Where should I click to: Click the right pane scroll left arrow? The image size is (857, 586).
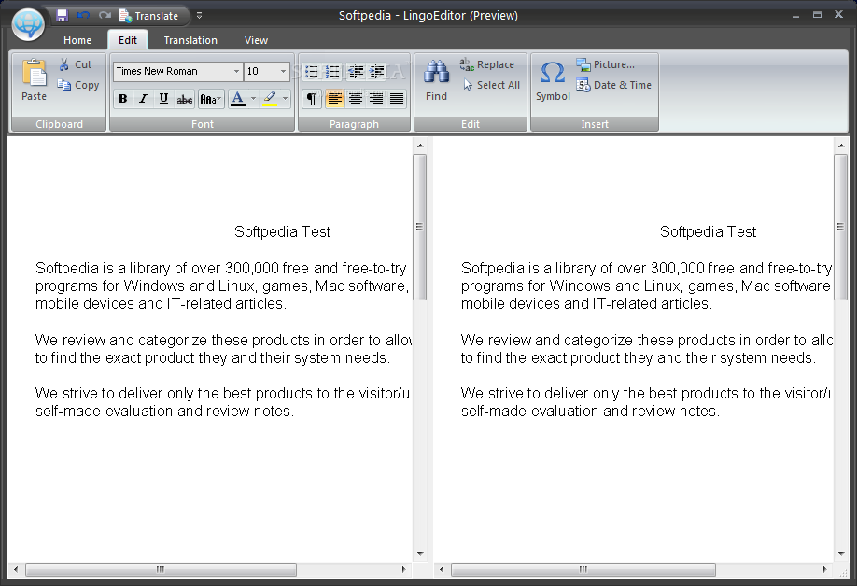(x=442, y=569)
